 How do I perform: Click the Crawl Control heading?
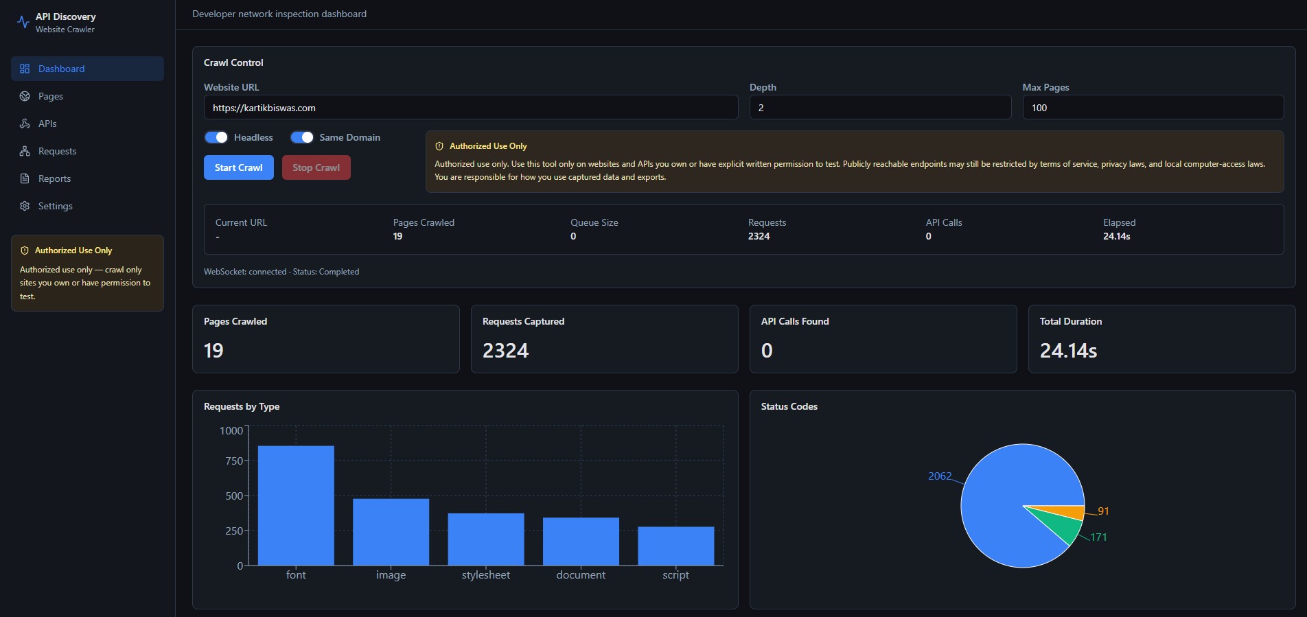coord(233,62)
